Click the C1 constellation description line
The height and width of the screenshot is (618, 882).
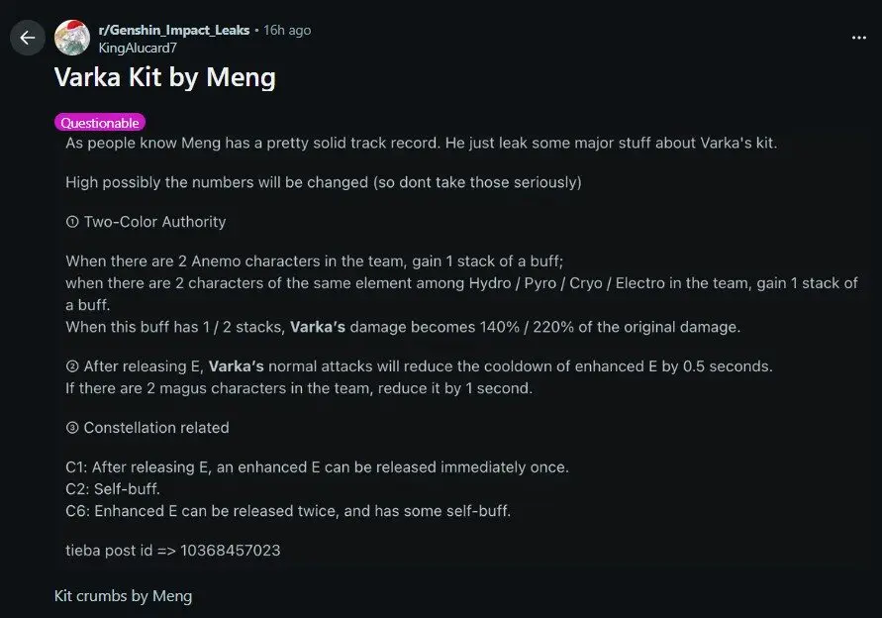tap(317, 467)
